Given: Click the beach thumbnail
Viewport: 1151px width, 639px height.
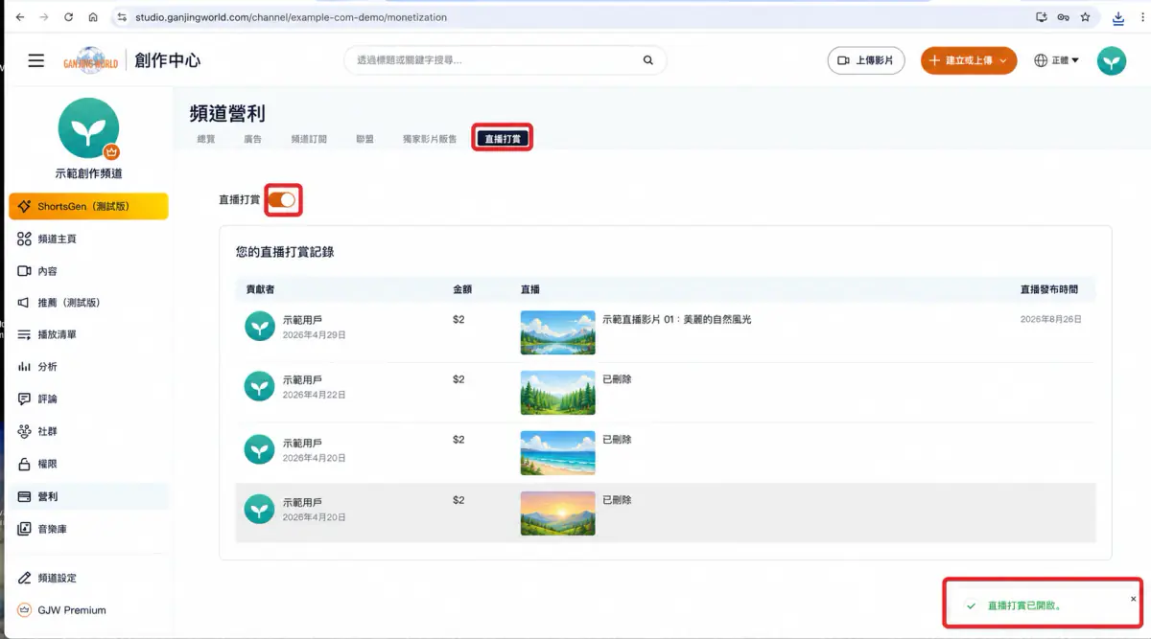Looking at the screenshot, I should coord(557,453).
